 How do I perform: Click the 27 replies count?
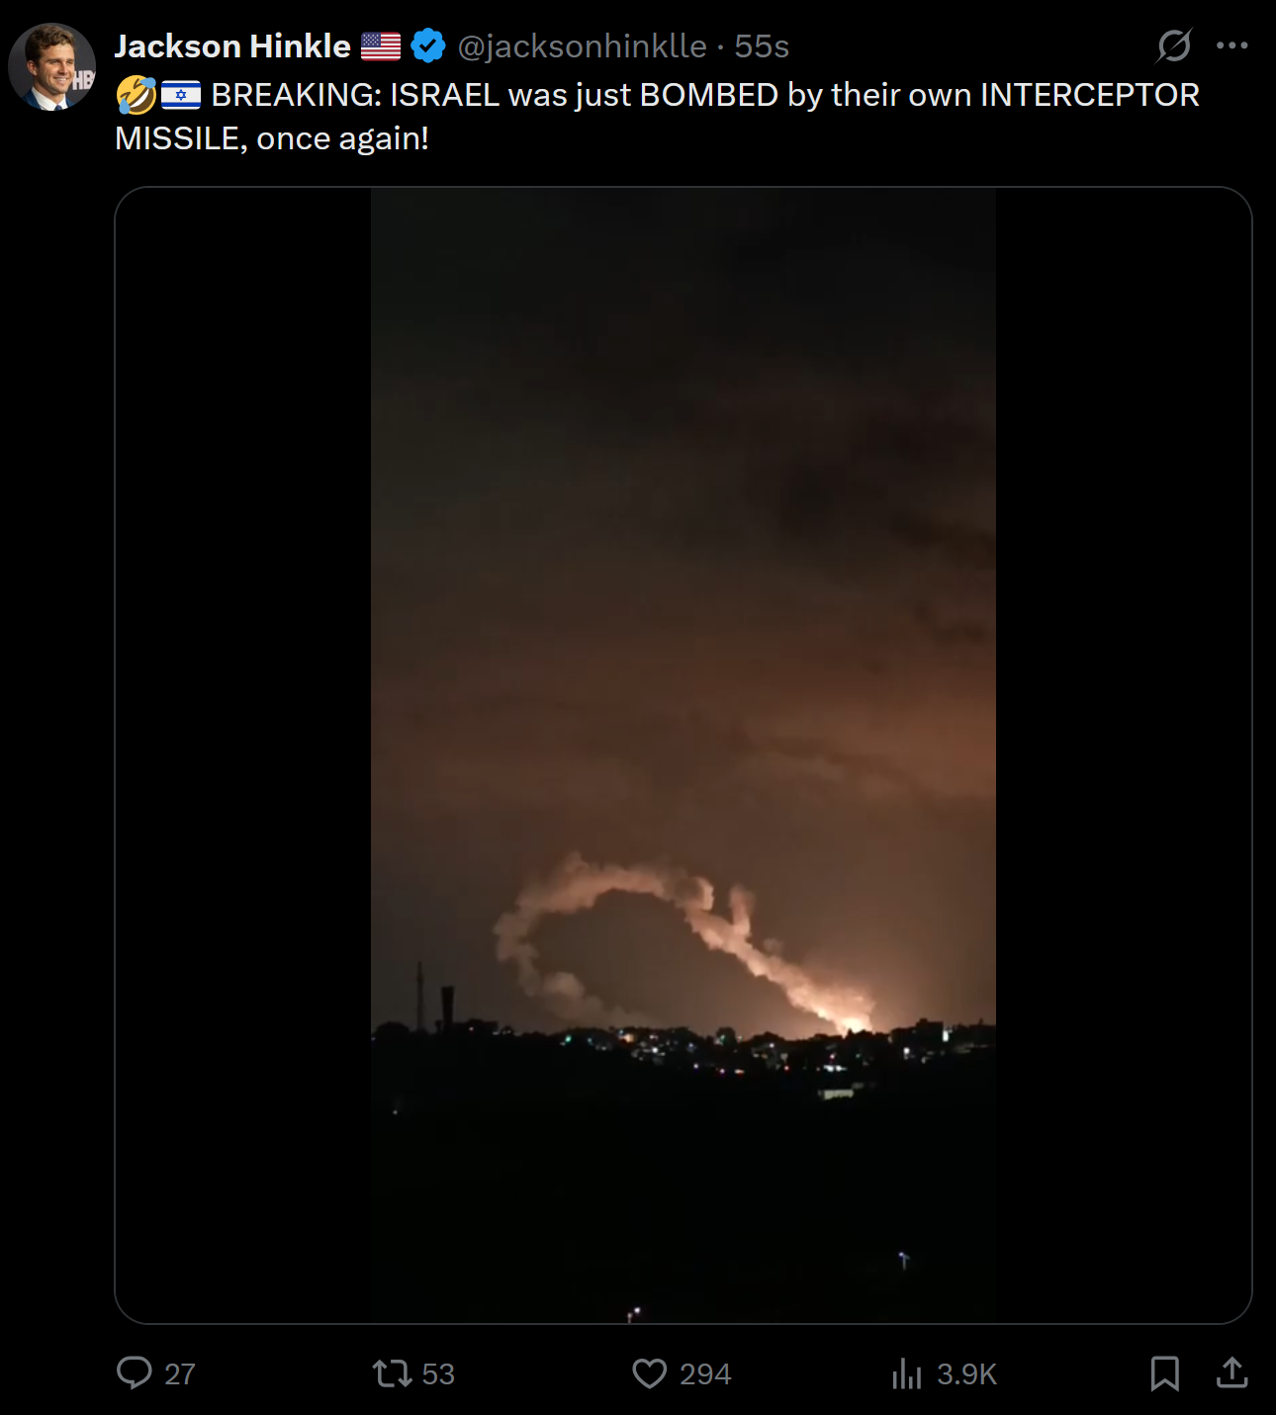click(x=180, y=1373)
